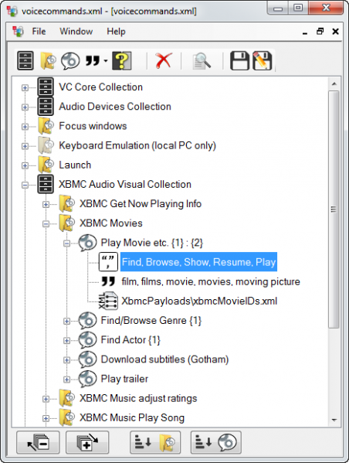This screenshot has width=349, height=463.
Task: Select XbmcPayloads\xbmcMovieIDs.xml entry
Action: 199,301
